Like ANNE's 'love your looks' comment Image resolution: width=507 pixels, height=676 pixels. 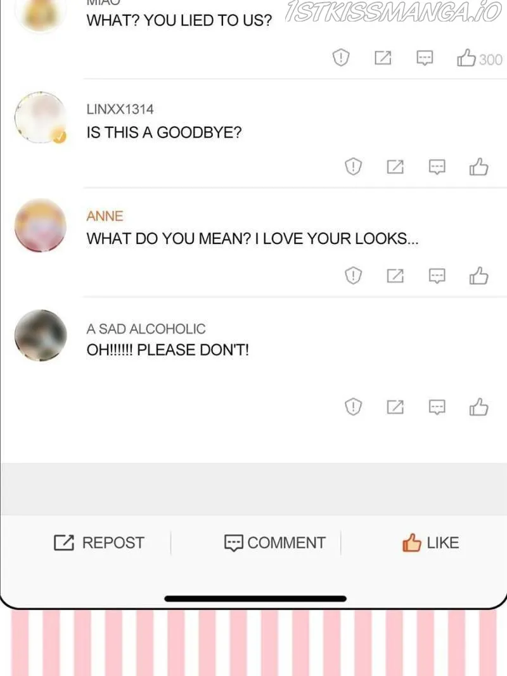point(478,276)
